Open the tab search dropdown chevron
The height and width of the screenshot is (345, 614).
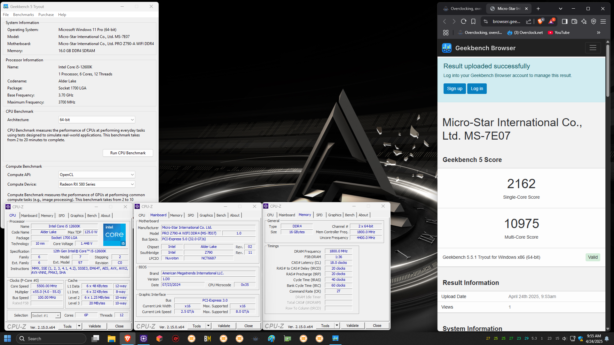point(561,9)
